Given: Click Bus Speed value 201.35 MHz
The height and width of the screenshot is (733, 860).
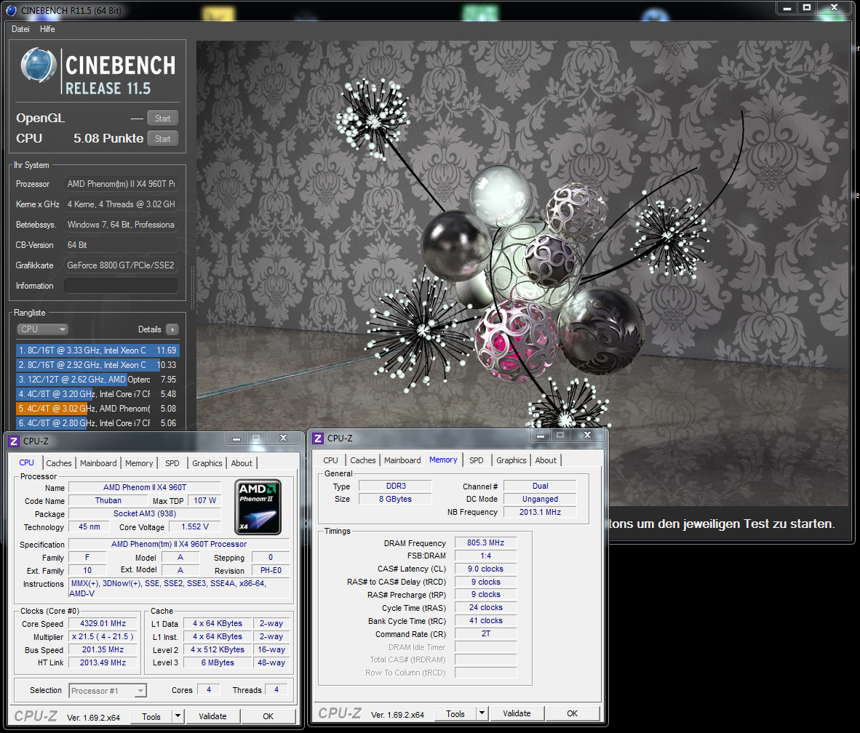Looking at the screenshot, I should 103,649.
